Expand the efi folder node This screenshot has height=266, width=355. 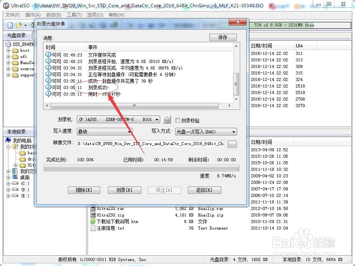(8, 56)
